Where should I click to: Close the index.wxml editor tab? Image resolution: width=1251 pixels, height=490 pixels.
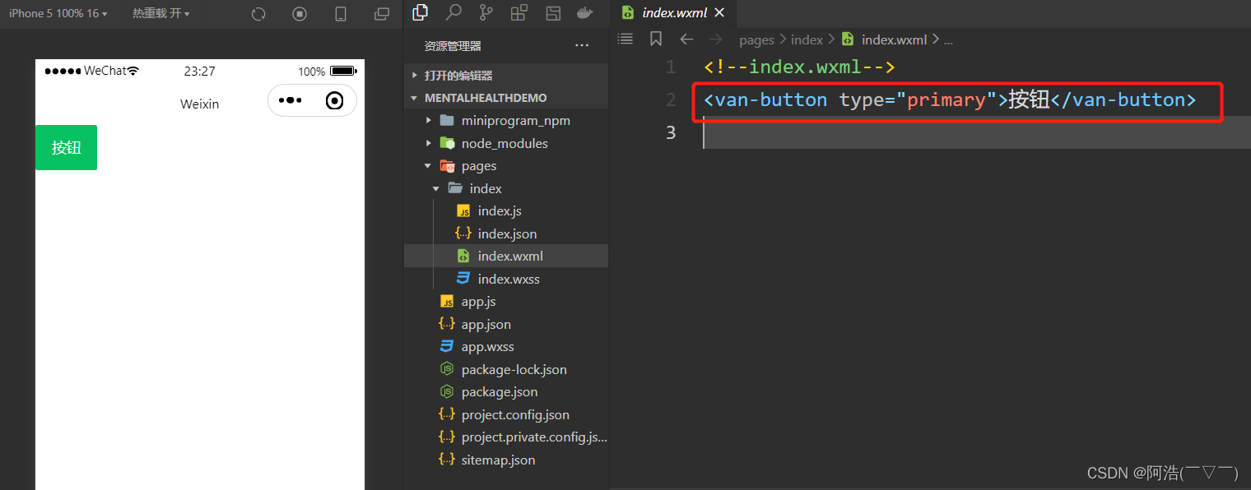coord(720,13)
